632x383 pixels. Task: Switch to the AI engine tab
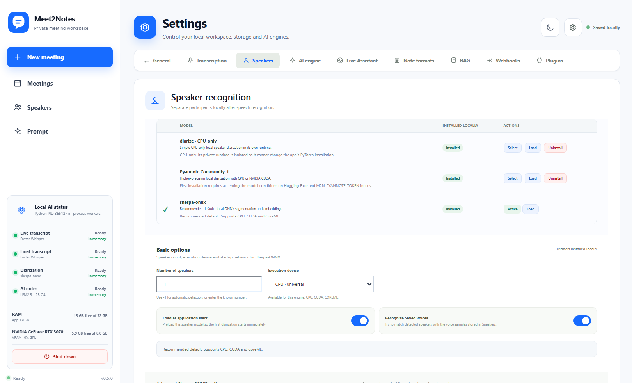pyautogui.click(x=305, y=61)
